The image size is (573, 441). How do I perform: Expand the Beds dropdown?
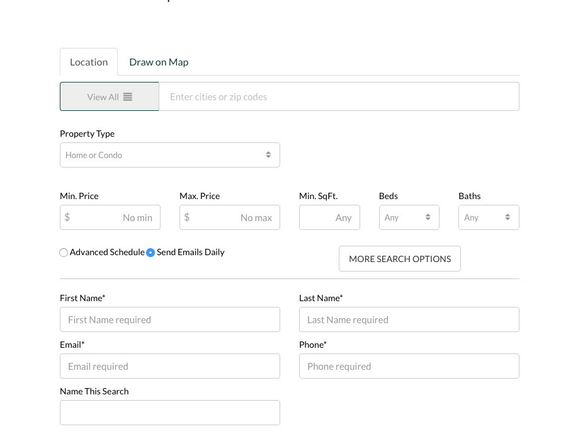409,217
